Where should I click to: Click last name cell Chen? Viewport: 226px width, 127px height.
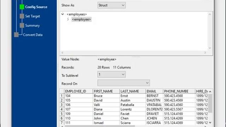(133, 118)
